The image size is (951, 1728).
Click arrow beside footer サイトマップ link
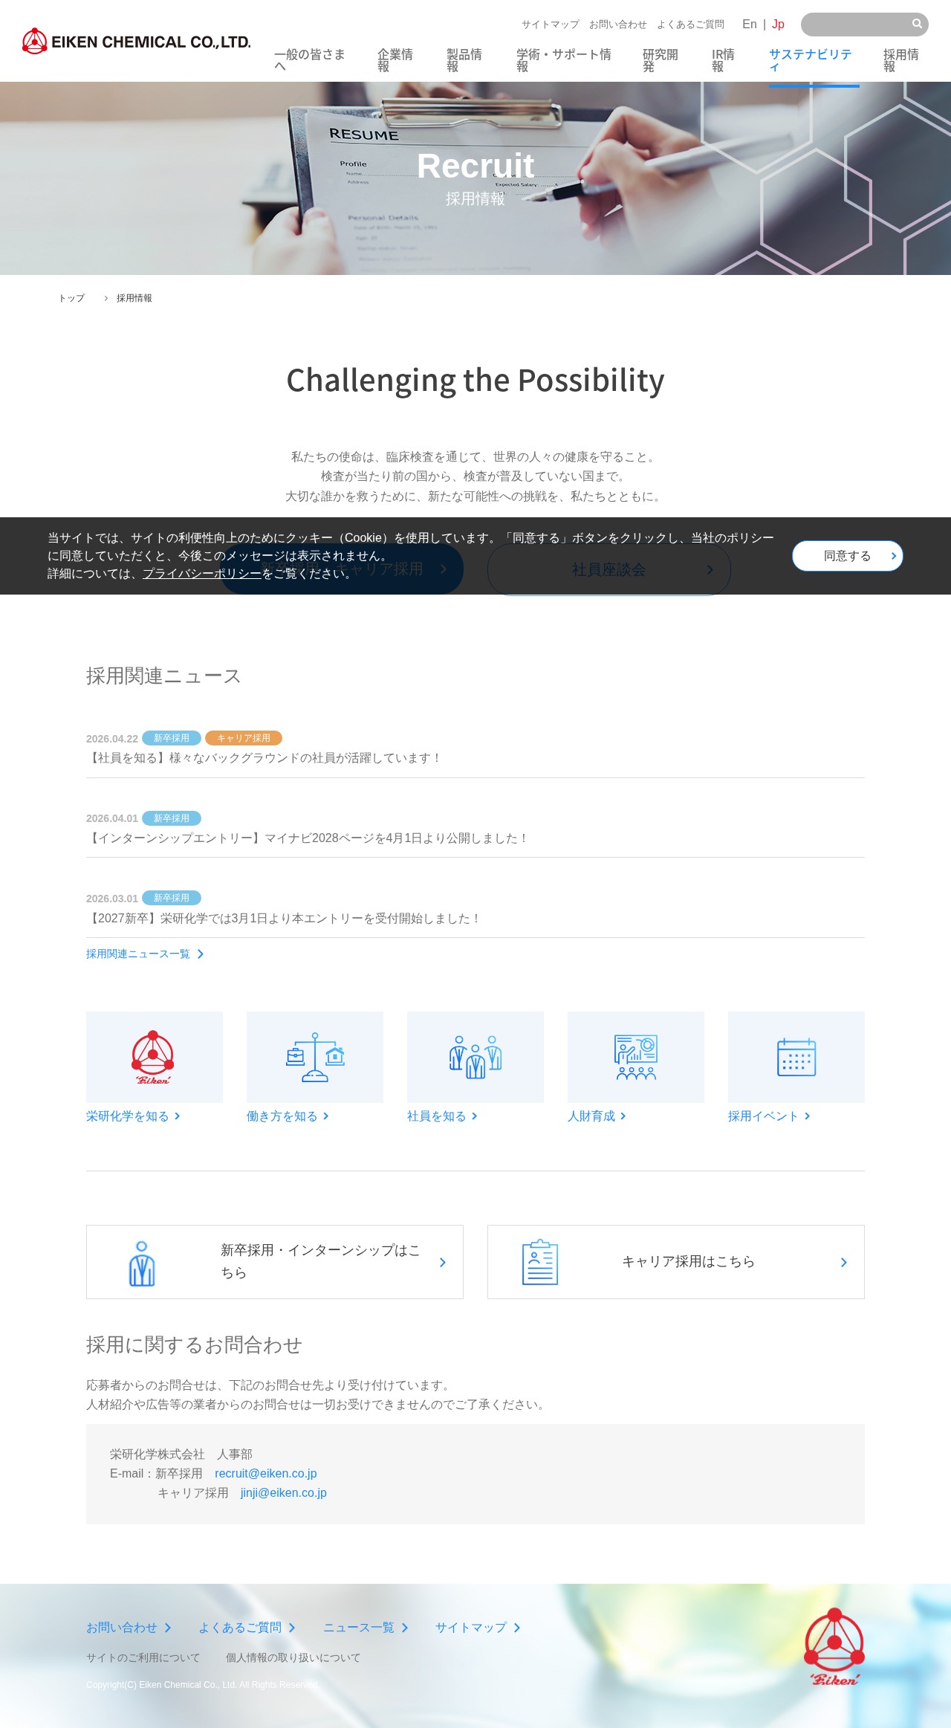[x=517, y=1628]
